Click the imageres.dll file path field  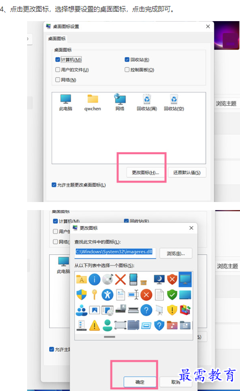115,253
